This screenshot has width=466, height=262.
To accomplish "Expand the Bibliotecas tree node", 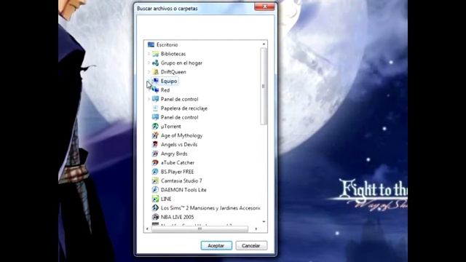I will click(x=149, y=54).
